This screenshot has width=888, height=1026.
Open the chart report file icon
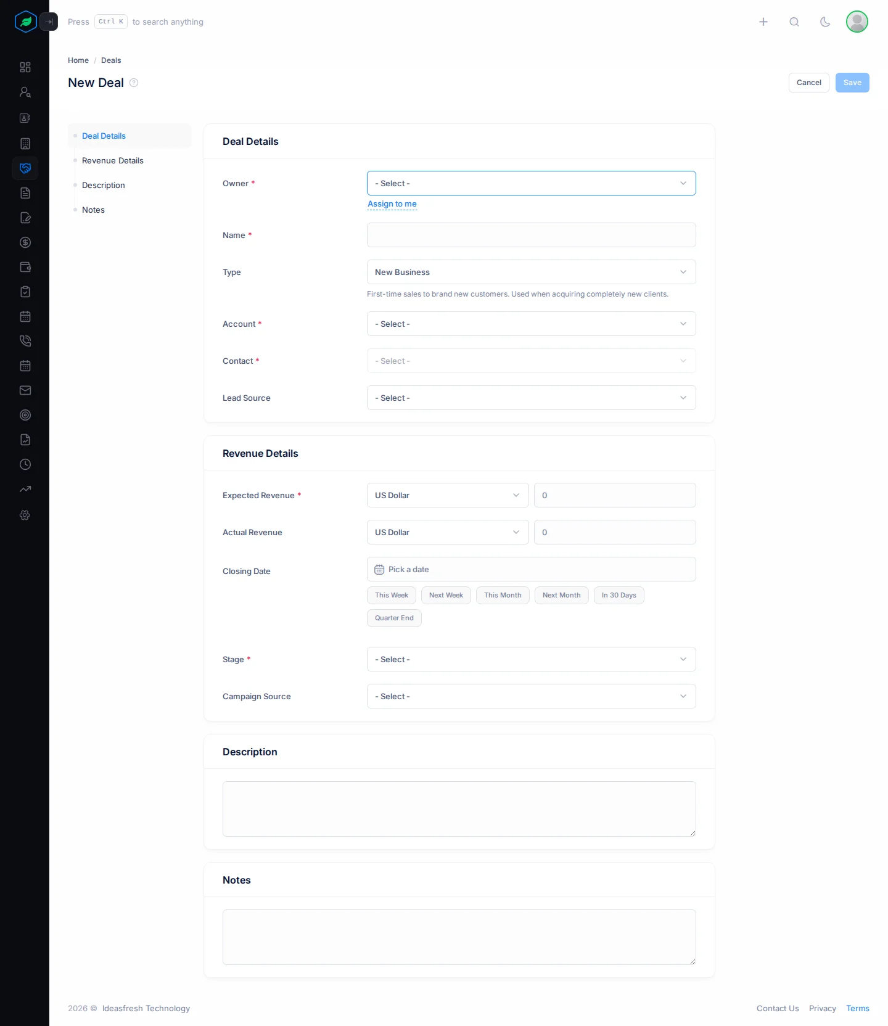click(x=25, y=440)
